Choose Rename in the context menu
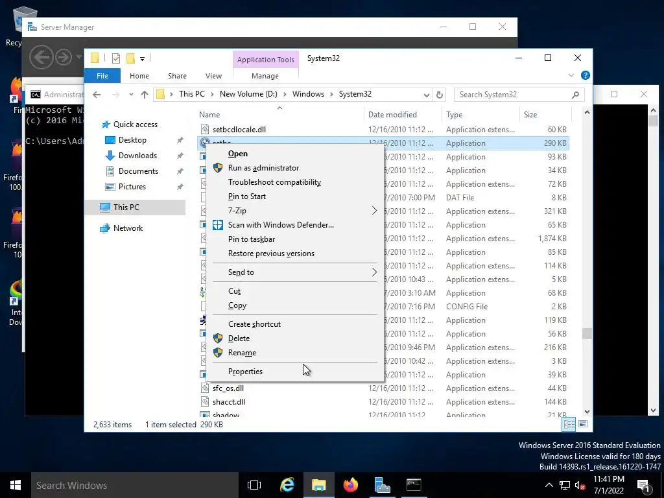This screenshot has width=664, height=498. [x=242, y=353]
